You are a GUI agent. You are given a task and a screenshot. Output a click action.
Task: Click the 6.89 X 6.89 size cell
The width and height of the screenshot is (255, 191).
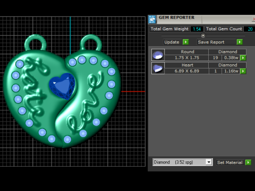186,71
